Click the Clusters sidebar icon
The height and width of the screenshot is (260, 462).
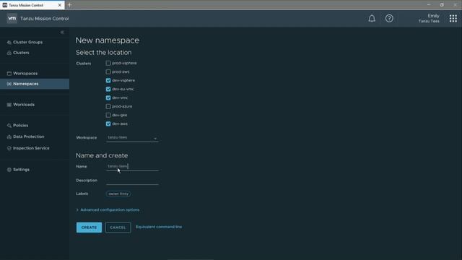tap(9, 53)
